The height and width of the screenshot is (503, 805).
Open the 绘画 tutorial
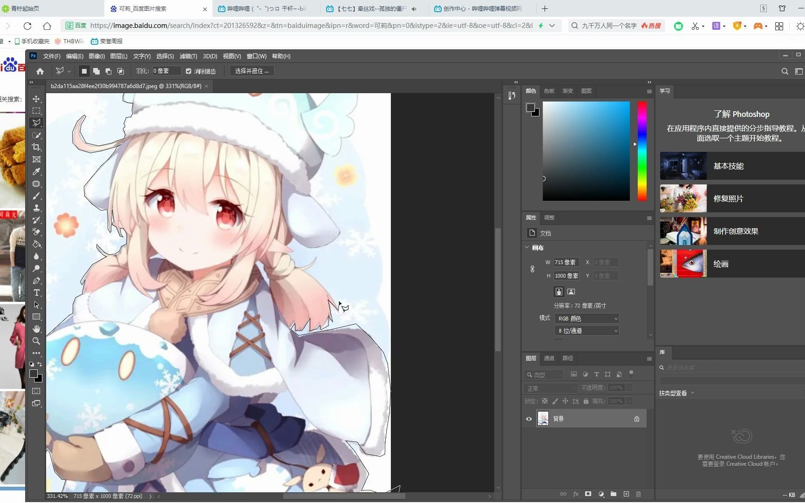click(732, 264)
